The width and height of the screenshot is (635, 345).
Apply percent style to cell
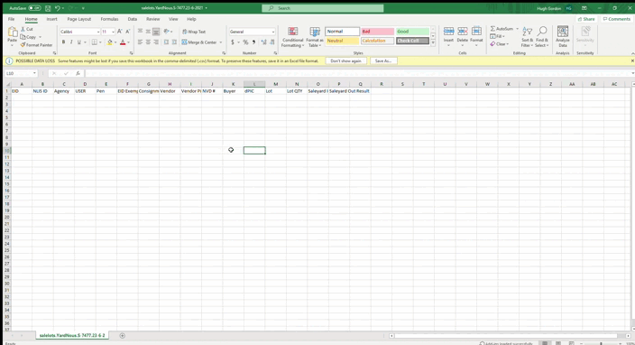[245, 42]
